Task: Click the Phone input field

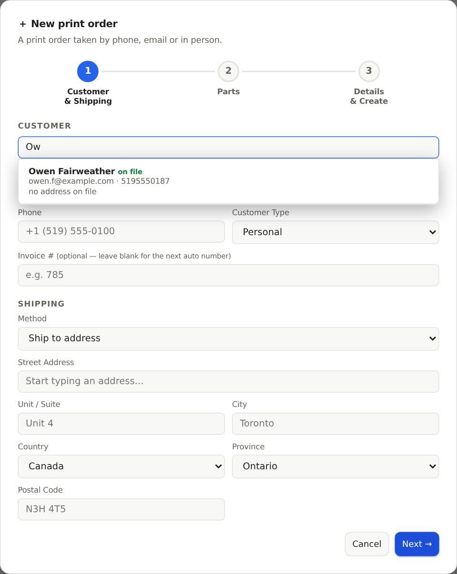Action: 121,231
